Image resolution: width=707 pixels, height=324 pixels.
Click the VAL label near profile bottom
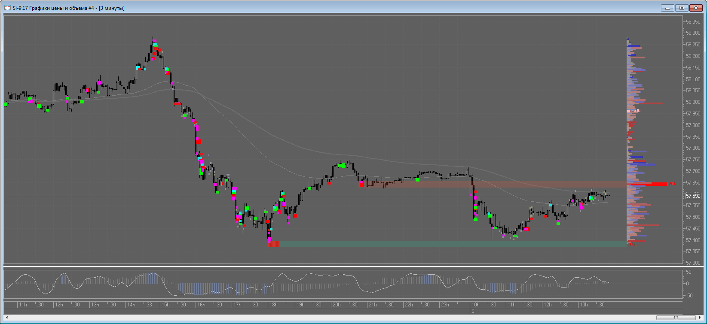click(632, 244)
